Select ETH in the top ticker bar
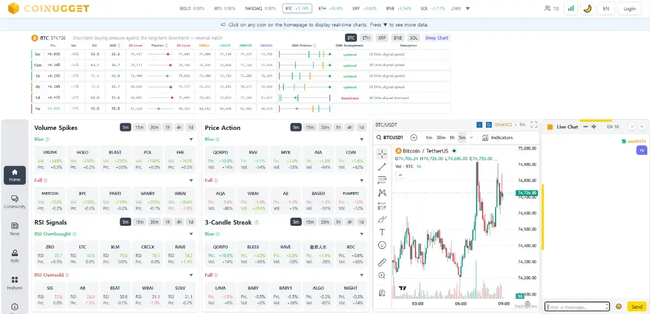The height and width of the screenshot is (314, 650). (x=330, y=9)
